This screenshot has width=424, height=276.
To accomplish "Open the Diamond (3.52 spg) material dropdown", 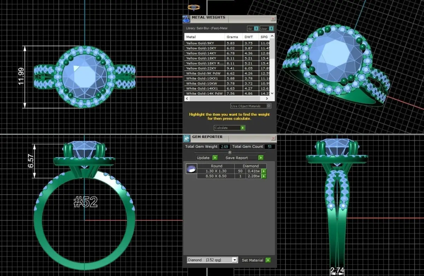I will 212,260.
